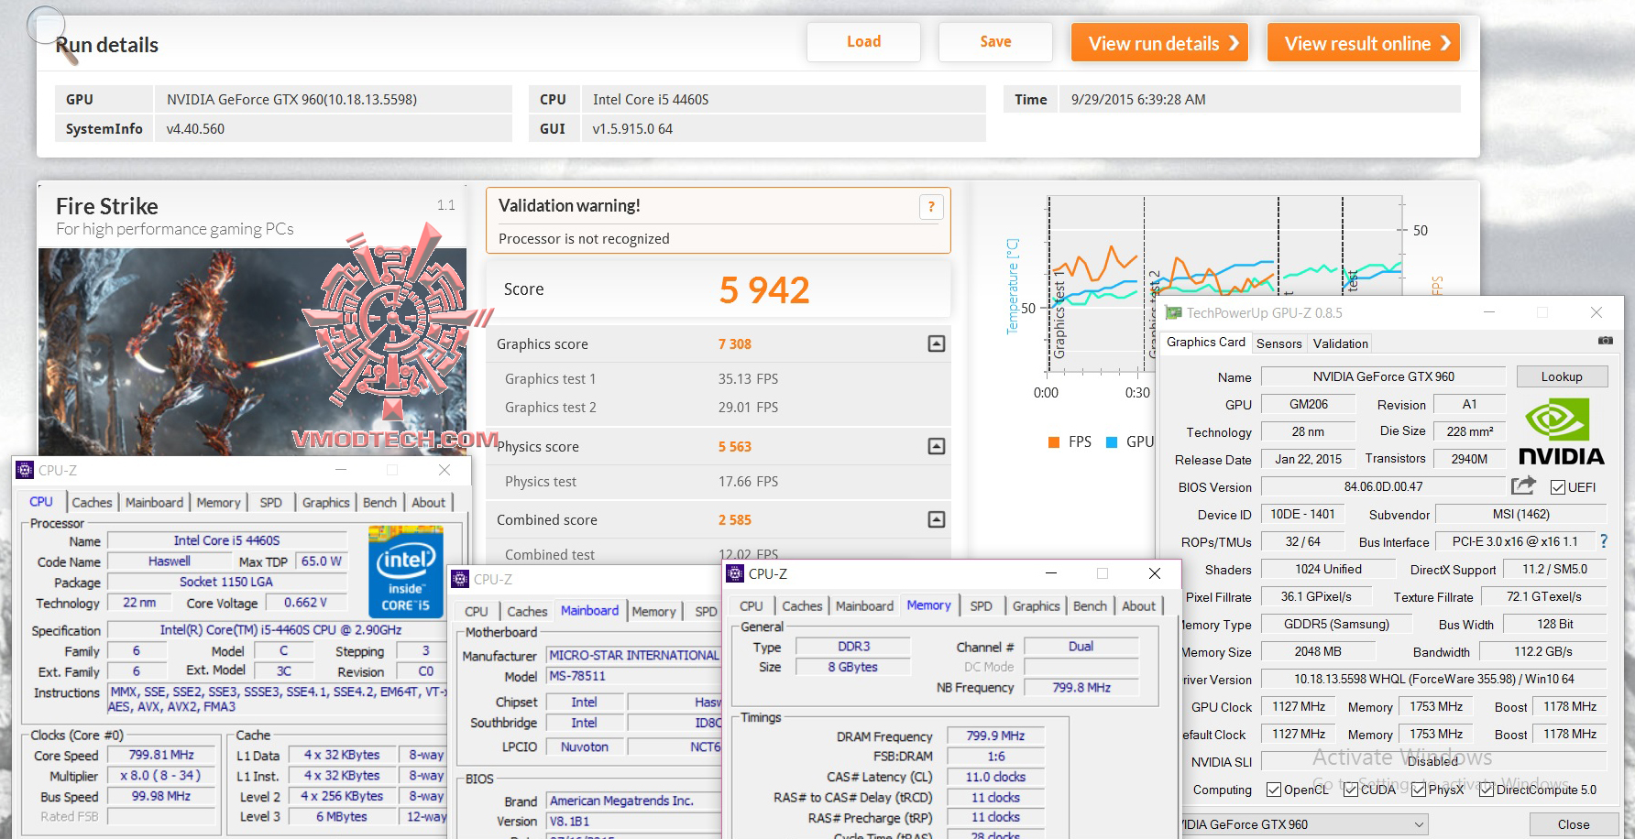1635x839 pixels.
Task: Click the BIOS Version field 84.06.0D.00.47
Action: 1383,487
